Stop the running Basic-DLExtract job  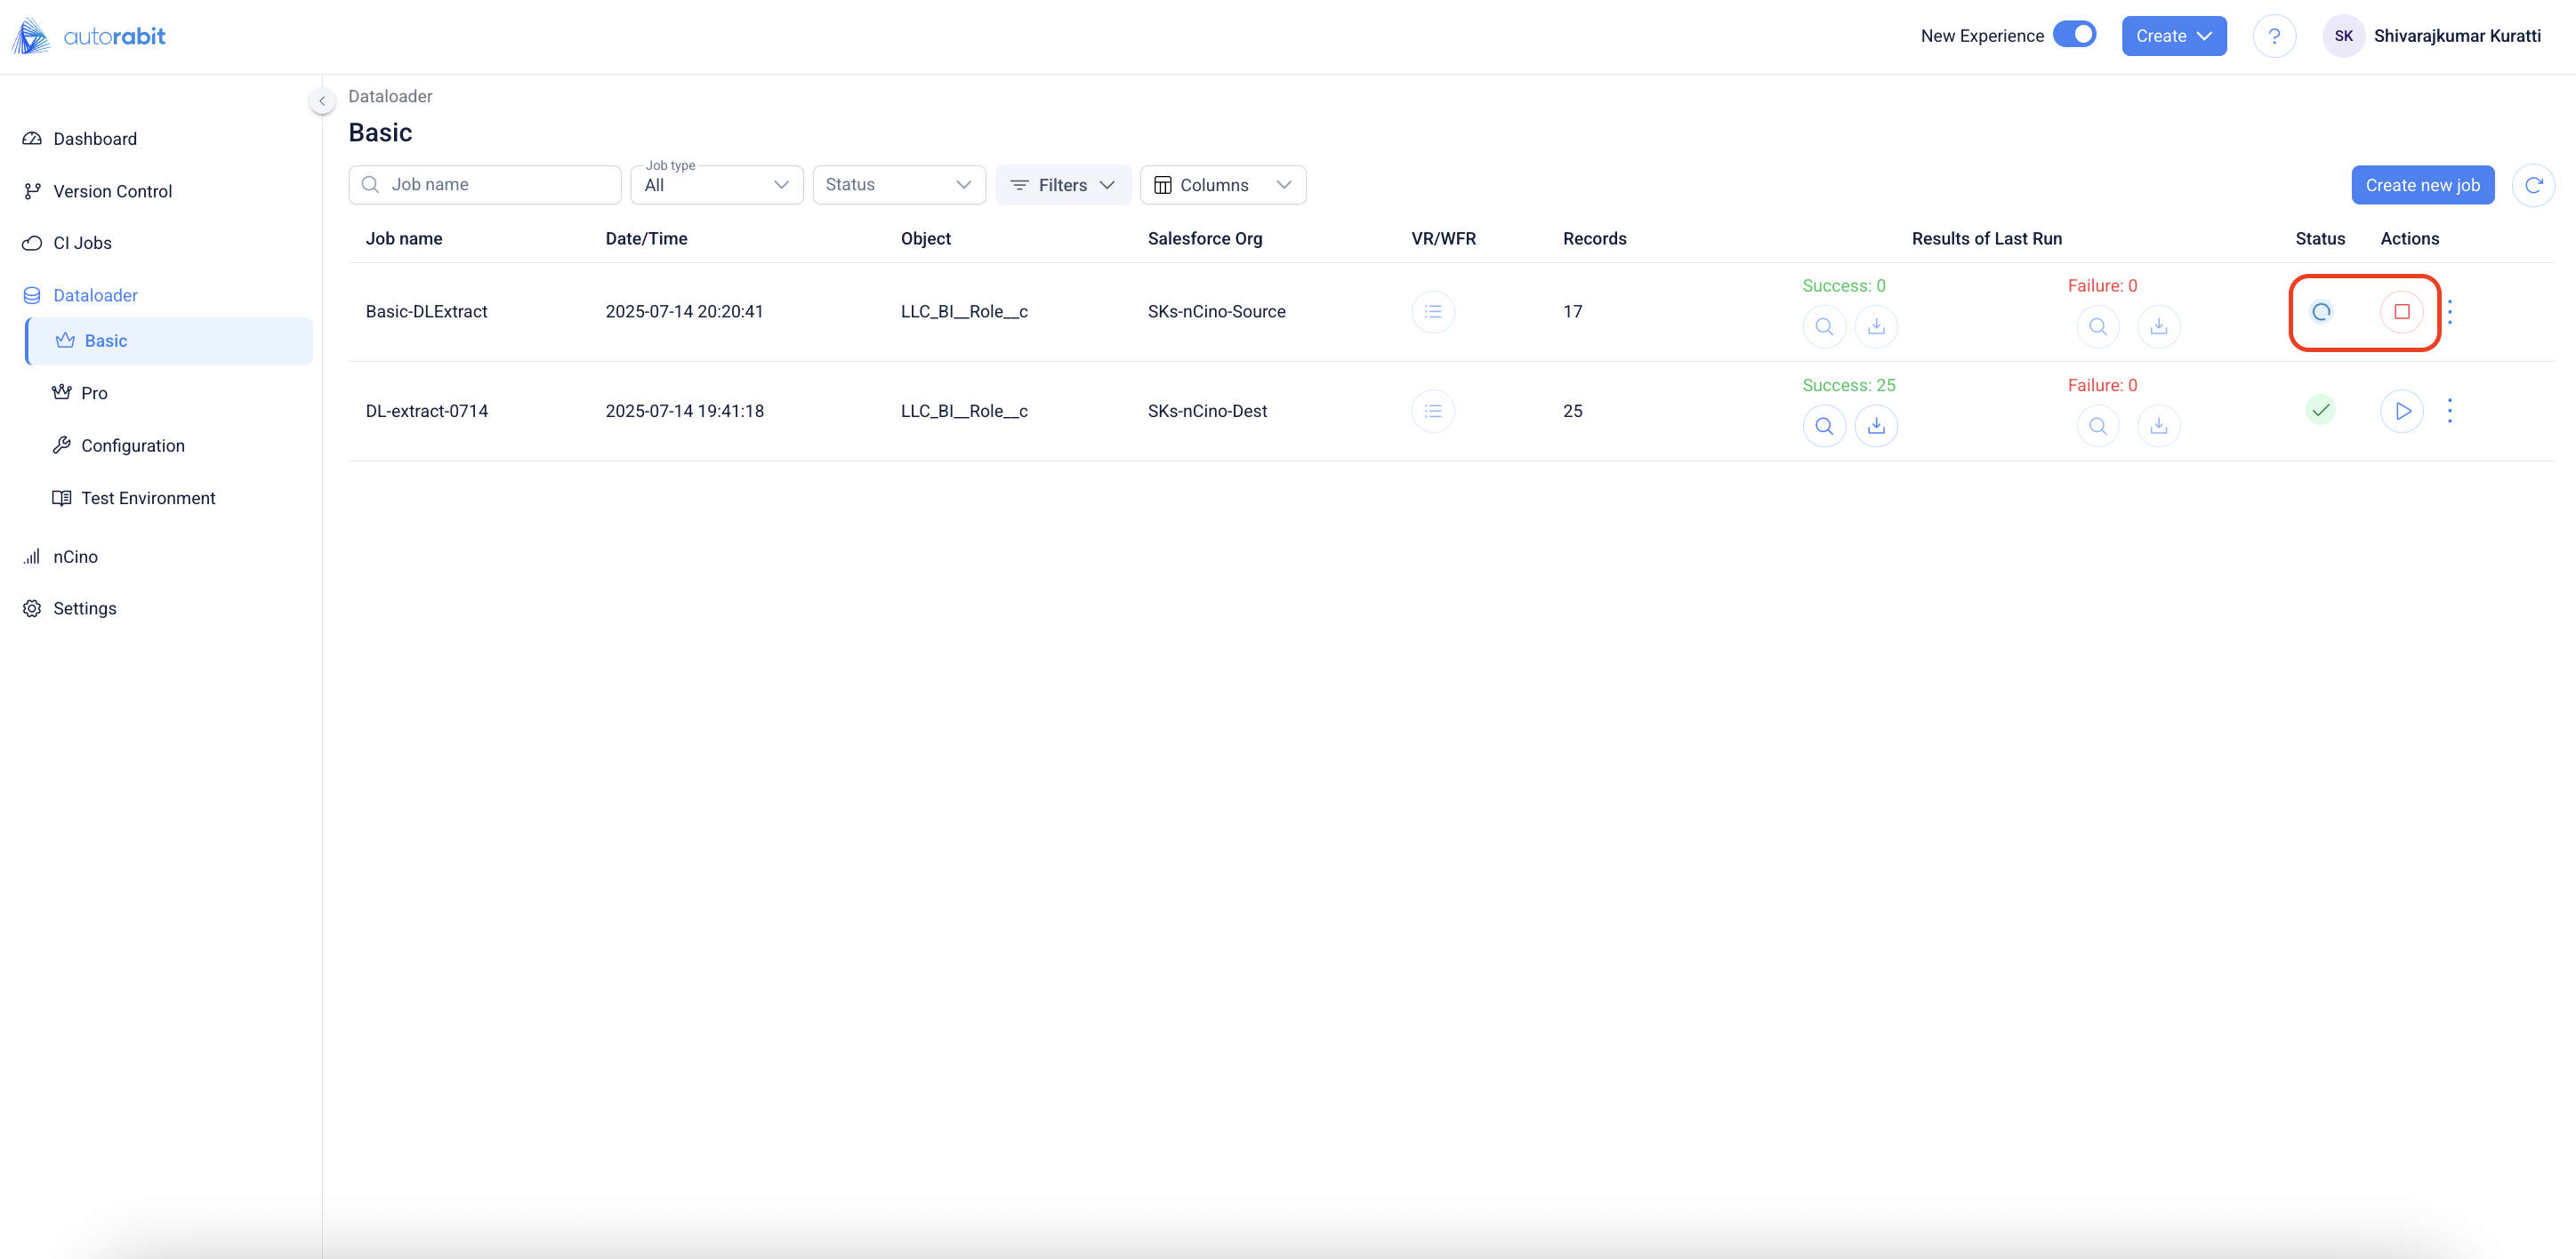(x=2401, y=312)
